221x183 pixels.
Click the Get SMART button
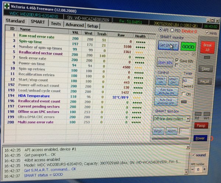point(168,46)
